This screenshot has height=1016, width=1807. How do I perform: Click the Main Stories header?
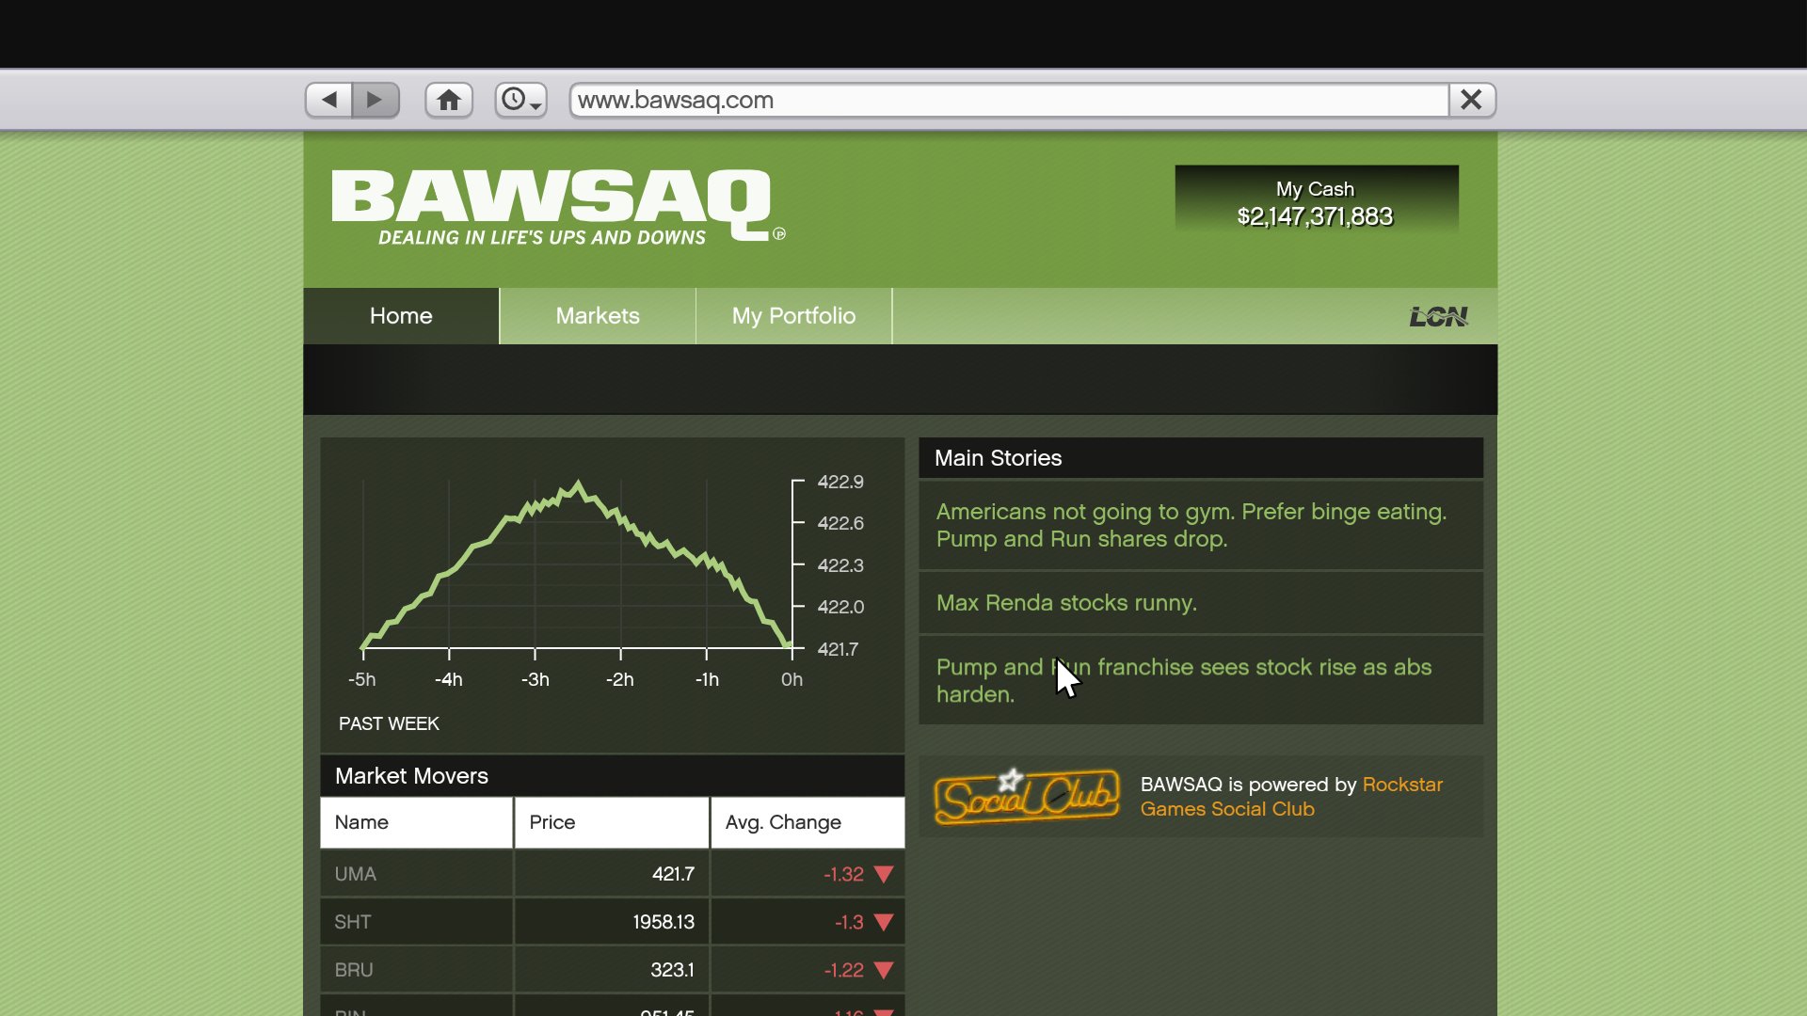[x=1201, y=458]
